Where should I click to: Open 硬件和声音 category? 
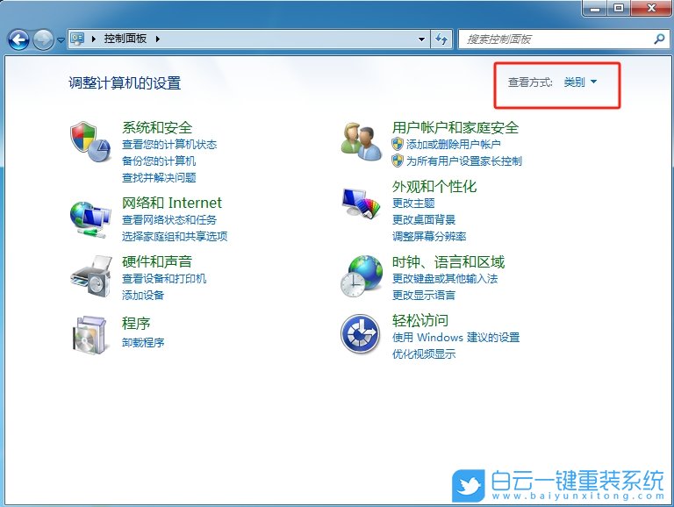tap(157, 261)
